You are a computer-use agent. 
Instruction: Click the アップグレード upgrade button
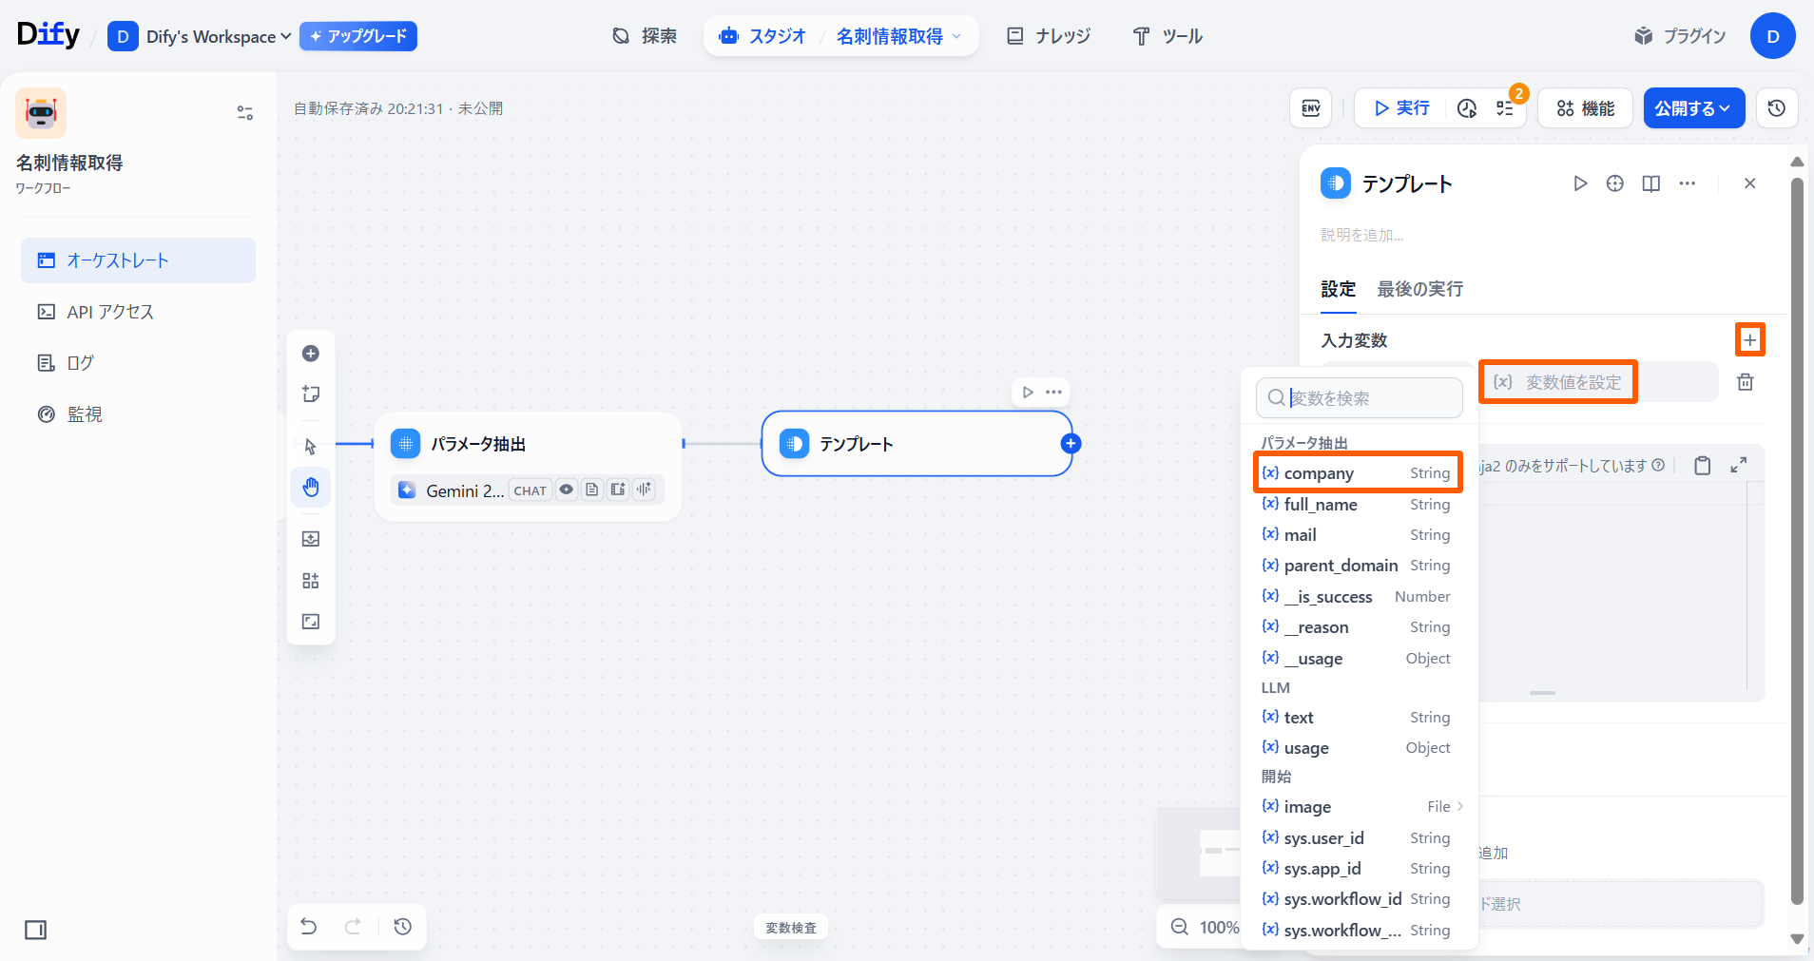[358, 36]
